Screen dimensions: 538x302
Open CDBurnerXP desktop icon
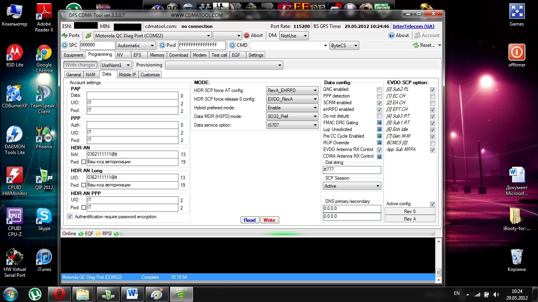coord(15,97)
